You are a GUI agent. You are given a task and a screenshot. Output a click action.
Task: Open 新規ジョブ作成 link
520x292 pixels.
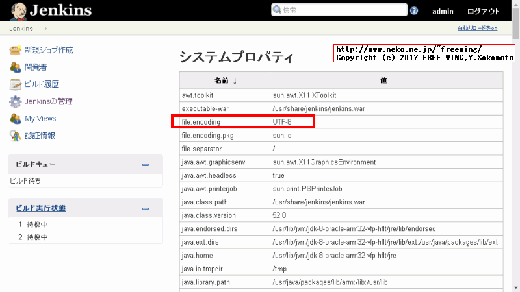(49, 50)
